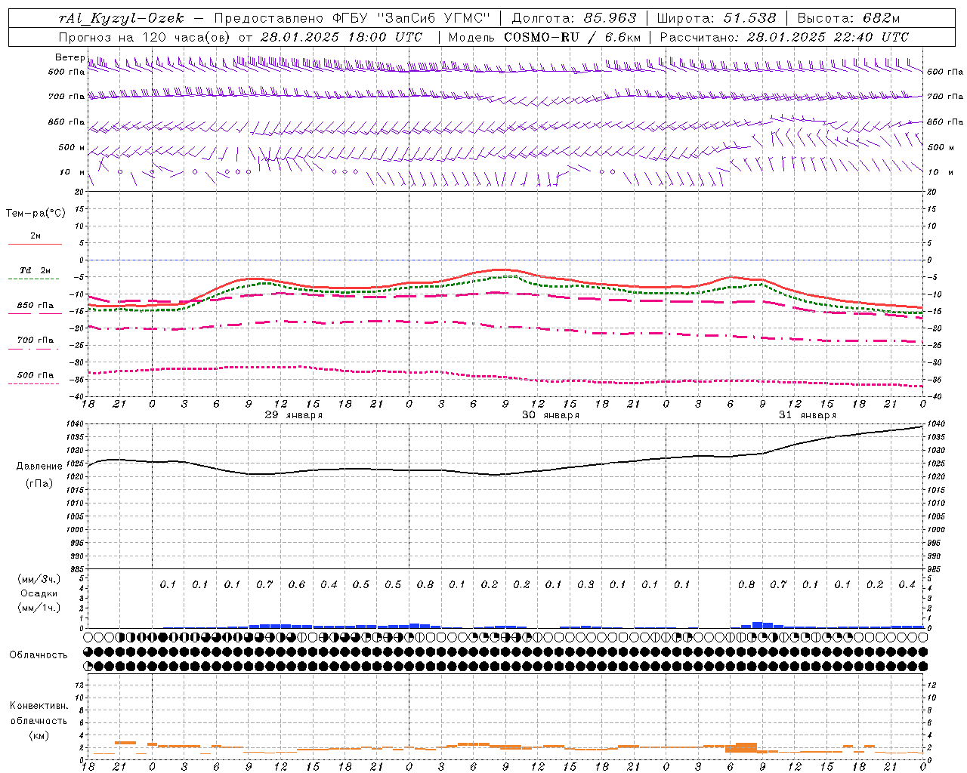Click the Широта: 51.538 value
This screenshot has height=773, width=967.
[x=717, y=18]
